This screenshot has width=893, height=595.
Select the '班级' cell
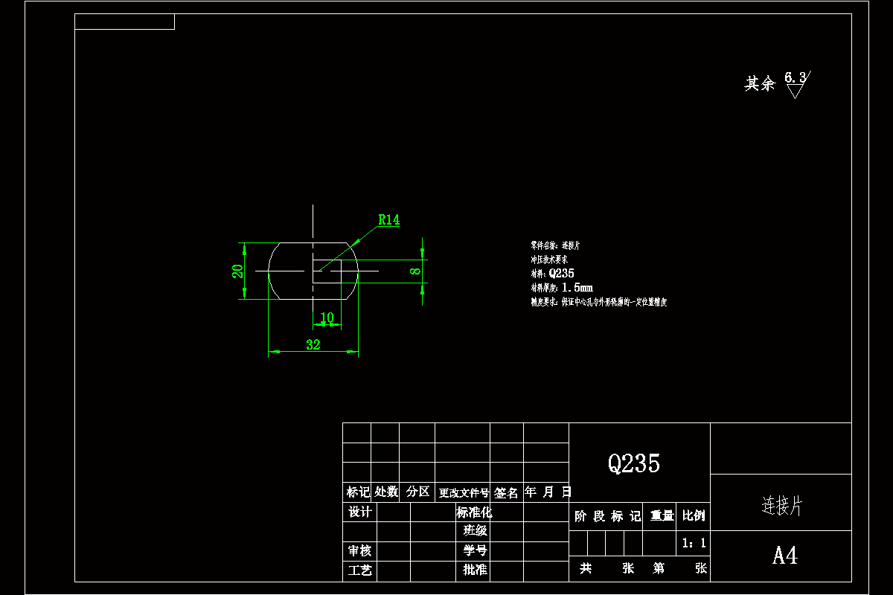pyautogui.click(x=475, y=530)
